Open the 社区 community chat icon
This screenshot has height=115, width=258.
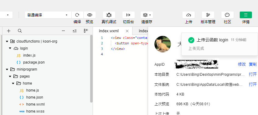[228, 15]
